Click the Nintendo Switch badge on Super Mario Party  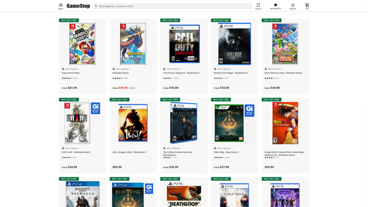pyautogui.click(x=73, y=26)
